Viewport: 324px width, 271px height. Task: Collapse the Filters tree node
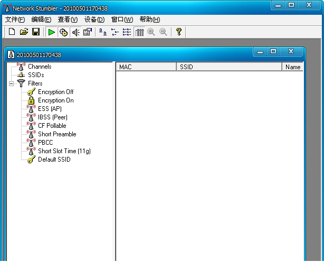click(12, 83)
